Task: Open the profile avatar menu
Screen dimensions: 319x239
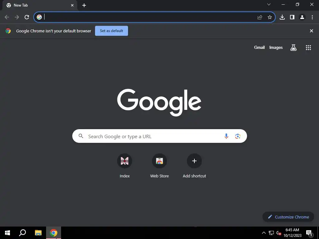Action: (302, 17)
